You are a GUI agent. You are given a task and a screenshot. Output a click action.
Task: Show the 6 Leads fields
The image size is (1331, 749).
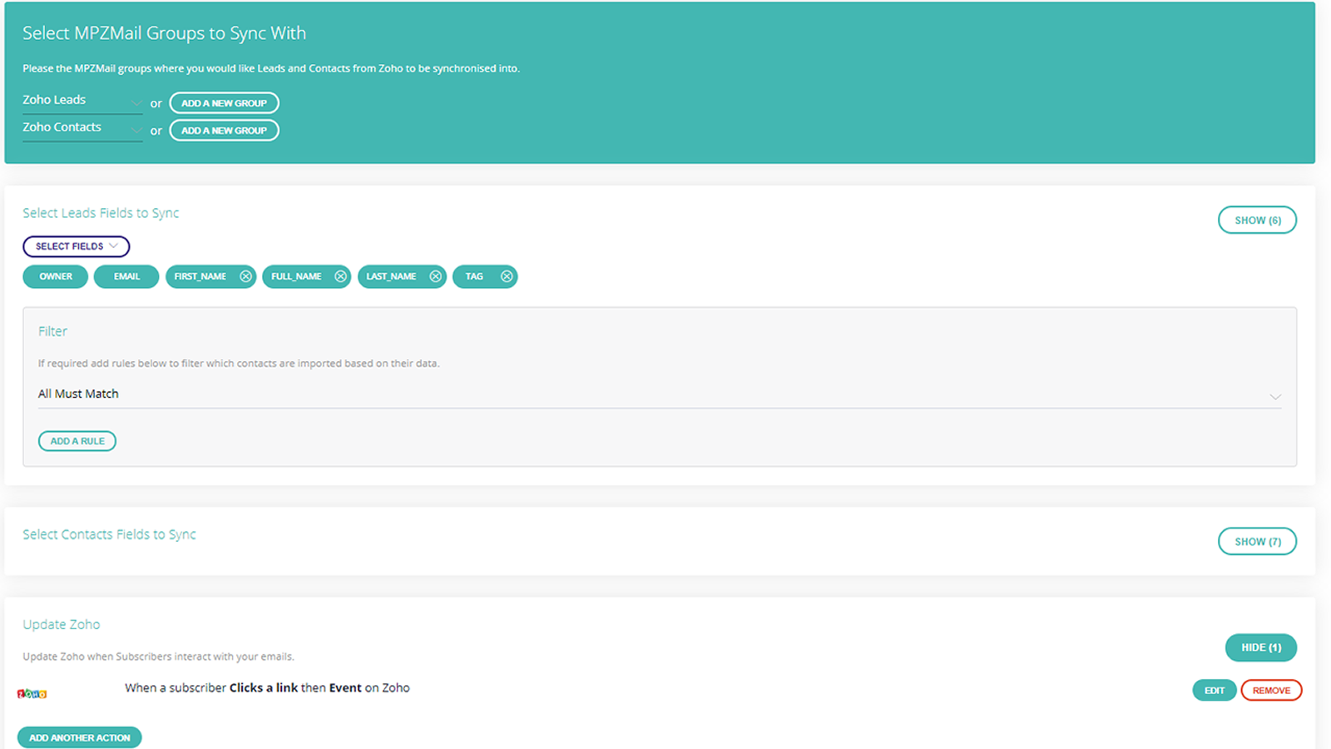1257,221
